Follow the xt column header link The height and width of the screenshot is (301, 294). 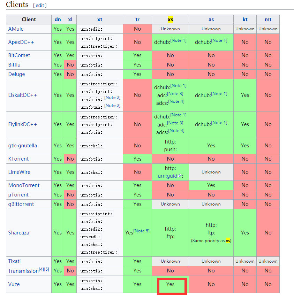tap(100, 20)
